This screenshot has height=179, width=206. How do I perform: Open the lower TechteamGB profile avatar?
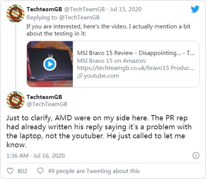[16, 100]
